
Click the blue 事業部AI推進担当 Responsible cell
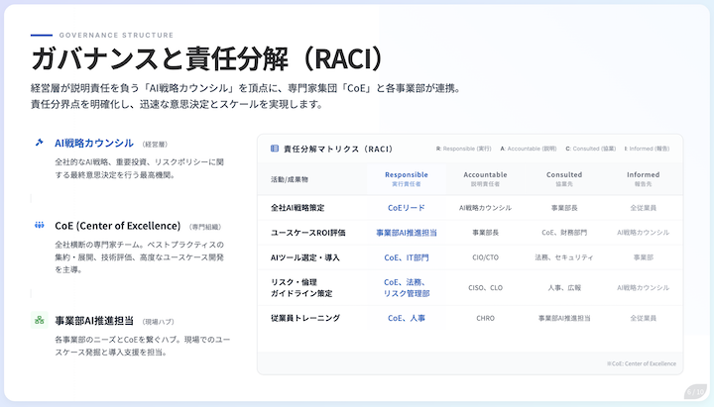coord(407,233)
